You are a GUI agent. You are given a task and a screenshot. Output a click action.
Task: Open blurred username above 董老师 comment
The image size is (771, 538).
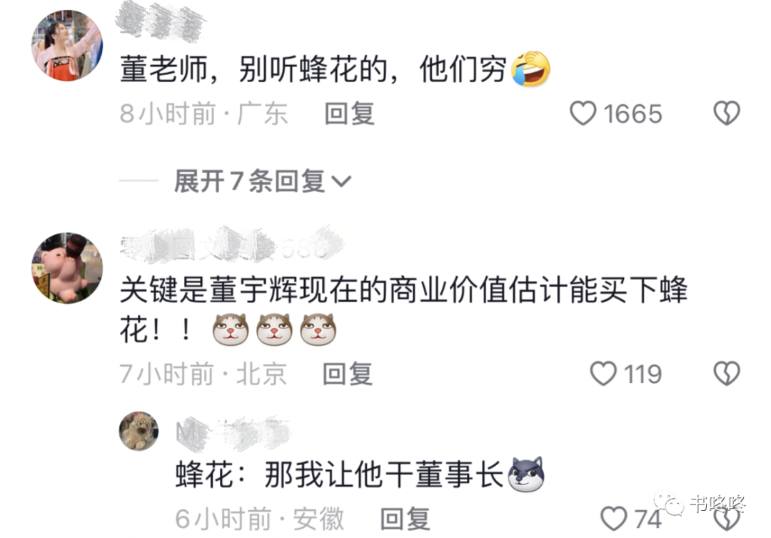click(x=161, y=21)
